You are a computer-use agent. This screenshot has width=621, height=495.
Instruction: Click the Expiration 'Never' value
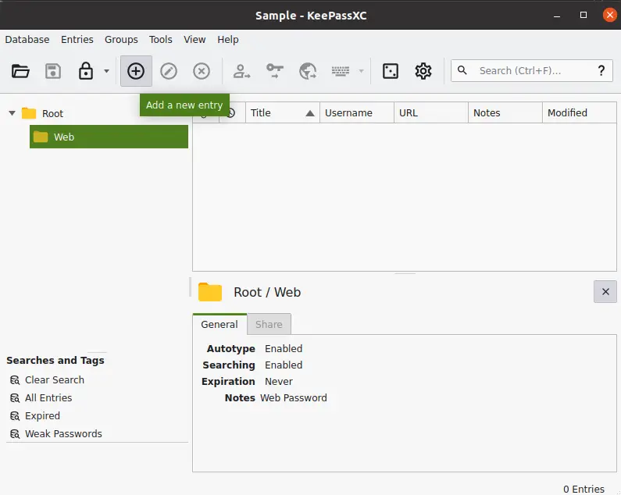click(279, 382)
